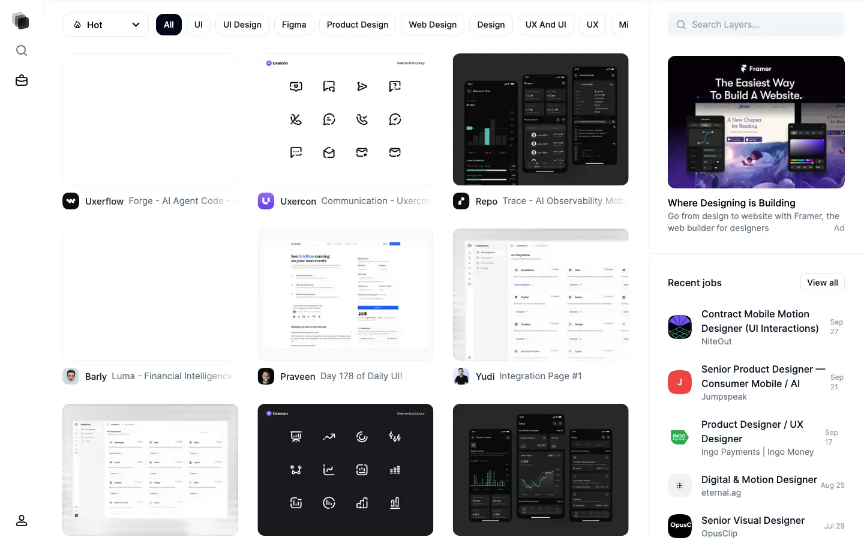Filter by UI Design tag
The image size is (864, 540).
pos(242,25)
